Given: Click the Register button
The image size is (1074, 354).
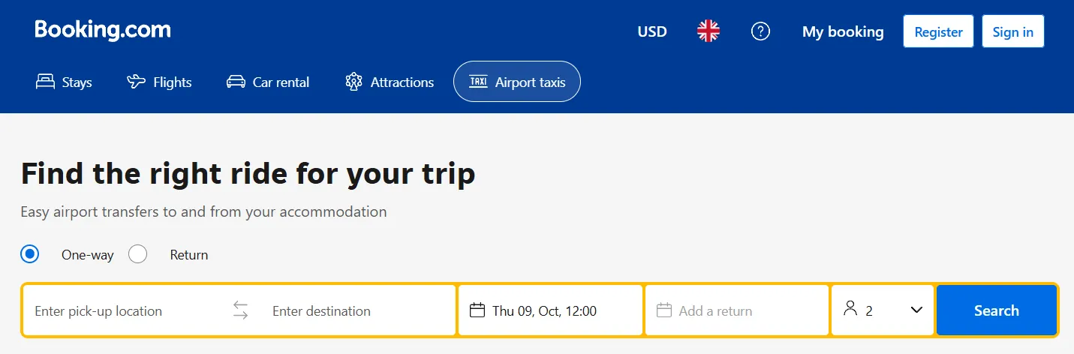Looking at the screenshot, I should (x=937, y=31).
